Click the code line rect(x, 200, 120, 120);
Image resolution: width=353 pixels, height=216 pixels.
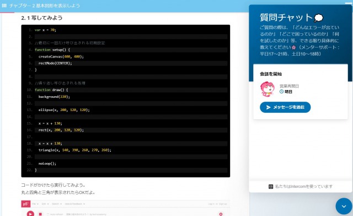coord(61,130)
